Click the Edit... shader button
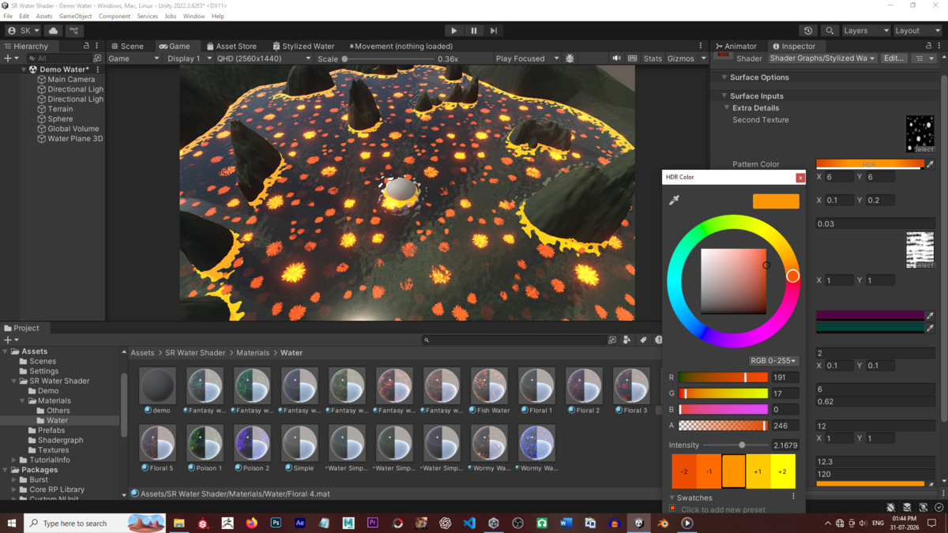The image size is (948, 533). tap(893, 58)
